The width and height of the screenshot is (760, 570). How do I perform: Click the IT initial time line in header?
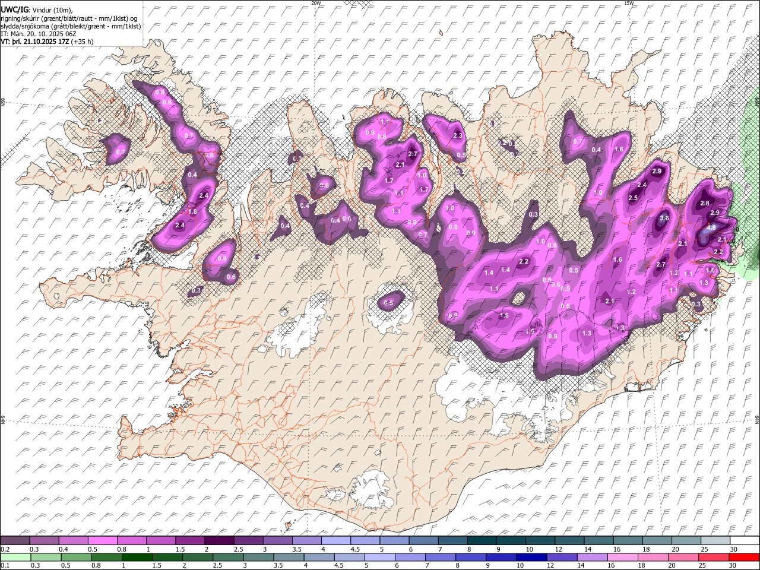(x=37, y=34)
